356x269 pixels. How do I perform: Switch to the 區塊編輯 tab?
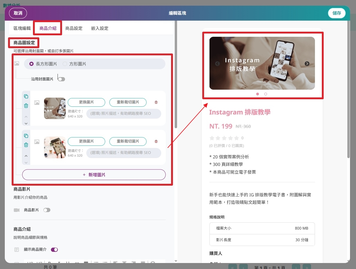click(22, 28)
